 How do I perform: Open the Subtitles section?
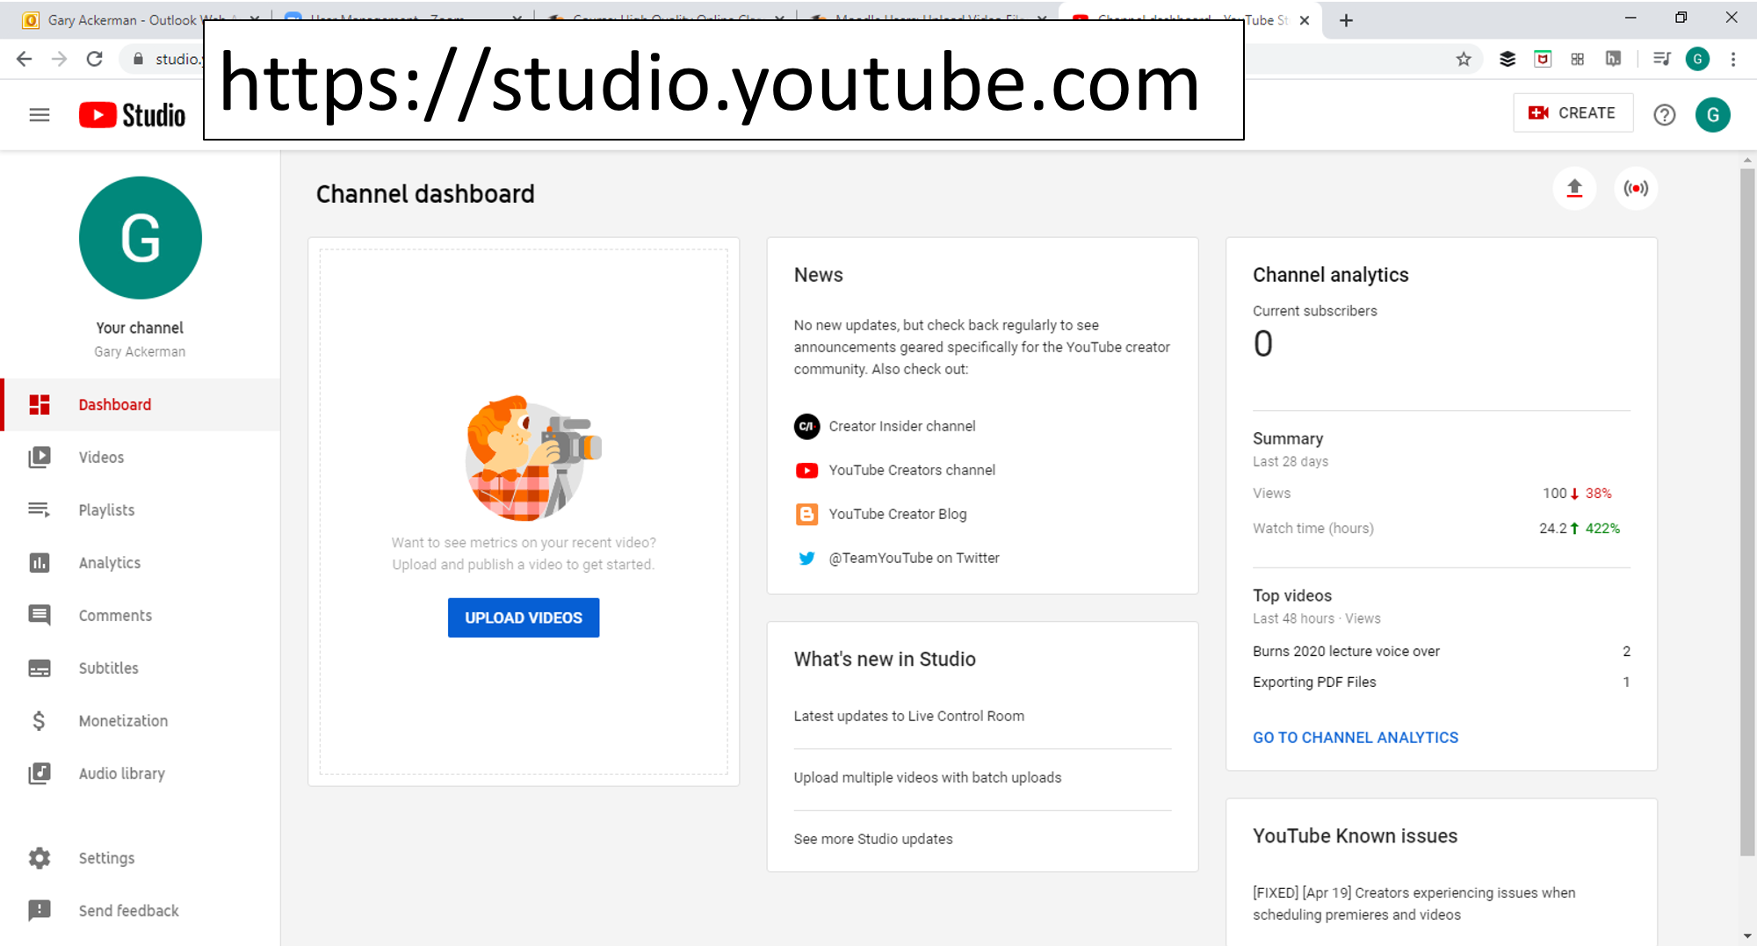click(108, 668)
